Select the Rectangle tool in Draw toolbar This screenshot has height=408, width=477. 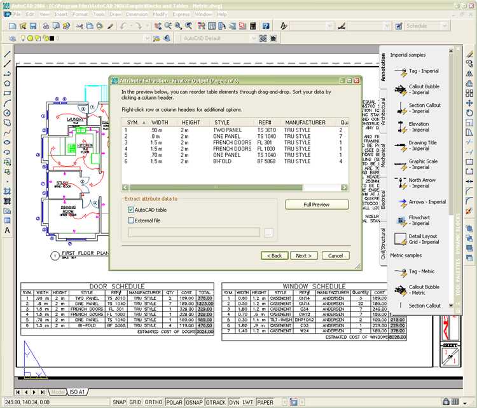pyautogui.click(x=7, y=93)
